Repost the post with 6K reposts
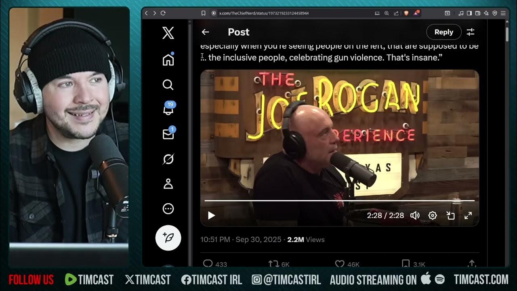517x291 pixels. [279, 264]
